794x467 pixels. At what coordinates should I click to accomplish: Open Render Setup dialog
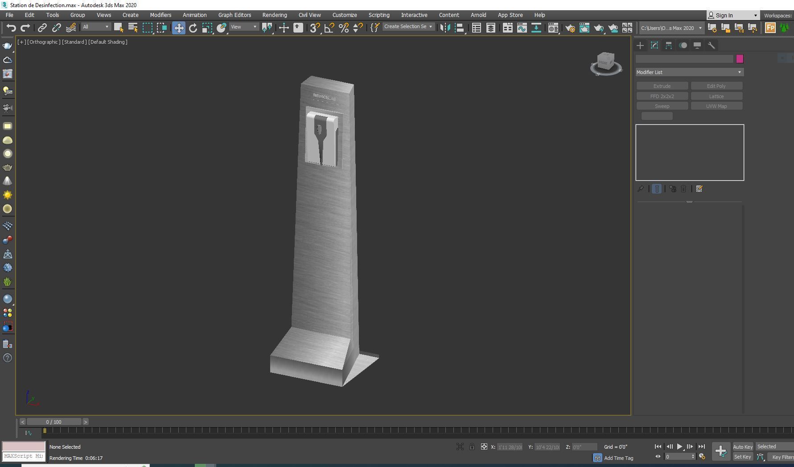(x=570, y=28)
